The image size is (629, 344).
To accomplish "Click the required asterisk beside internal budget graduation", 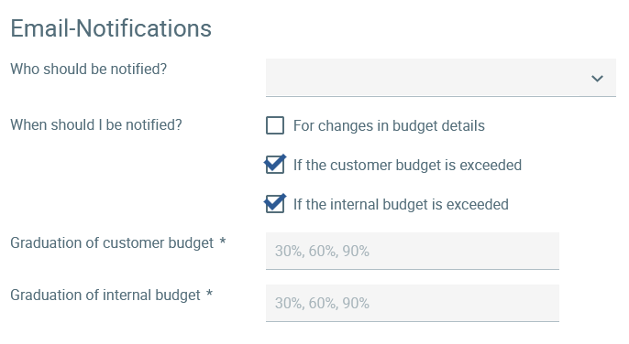I will point(209,293).
